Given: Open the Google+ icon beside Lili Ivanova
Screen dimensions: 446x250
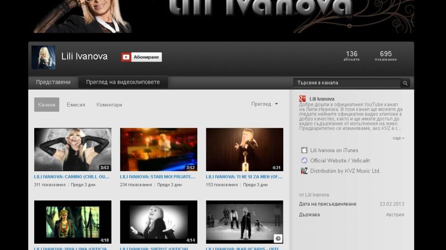Looking at the screenshot, I should (303, 99).
